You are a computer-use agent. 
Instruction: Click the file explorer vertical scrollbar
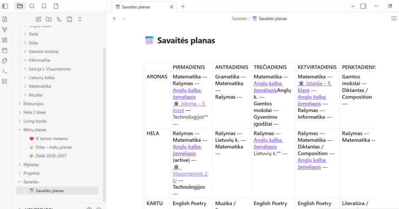coord(104,125)
